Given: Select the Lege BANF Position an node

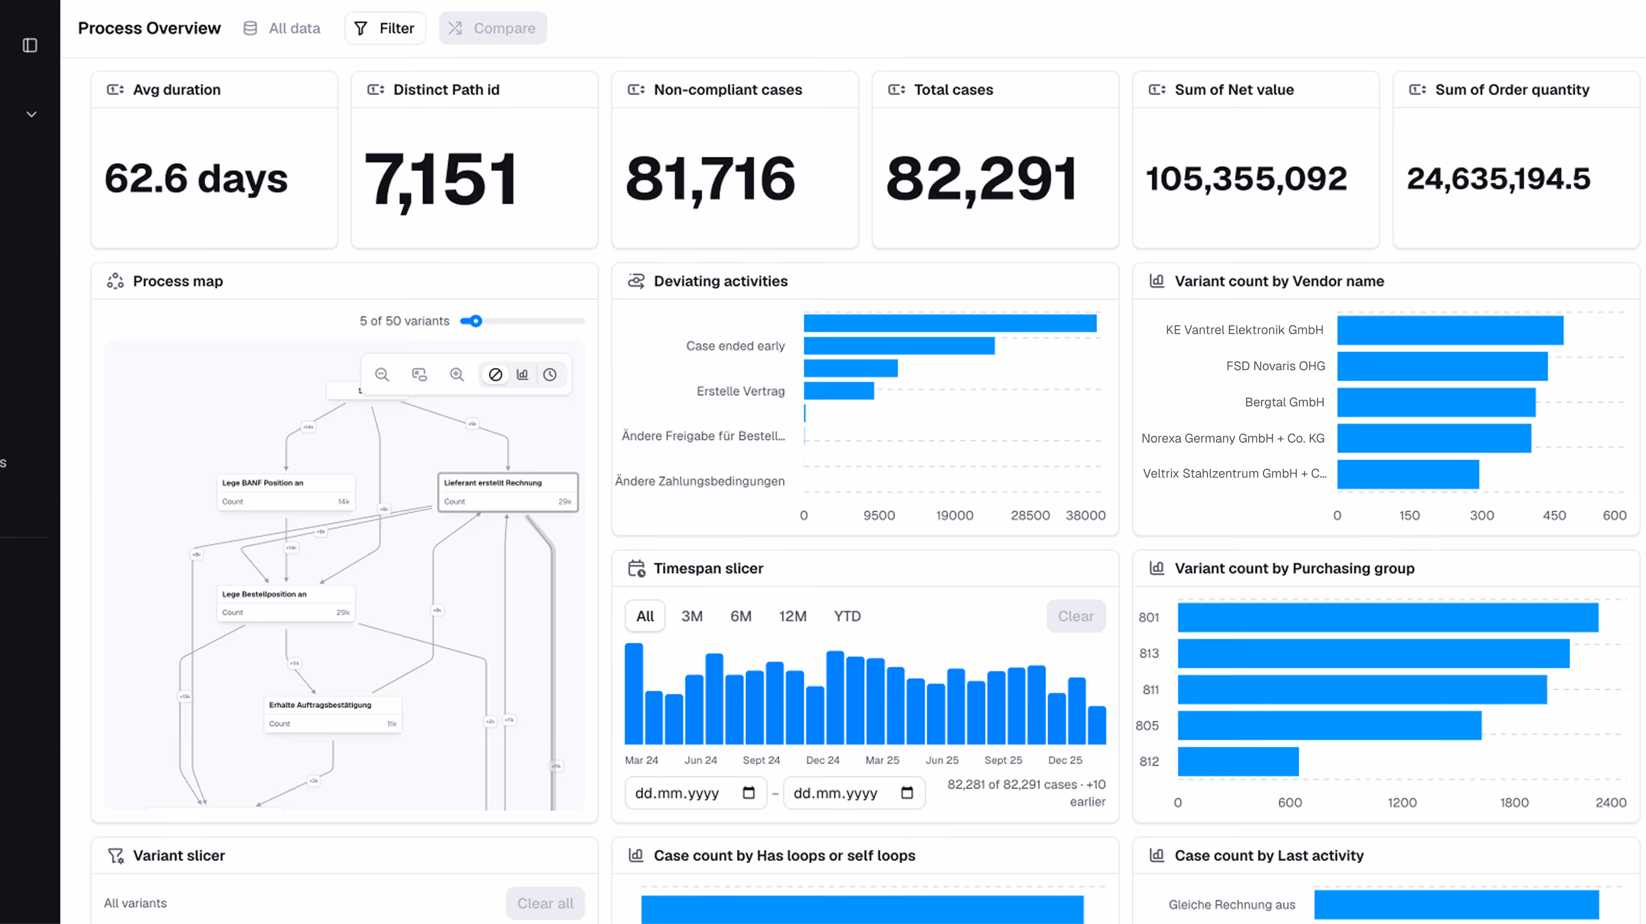Looking at the screenshot, I should click(x=286, y=492).
